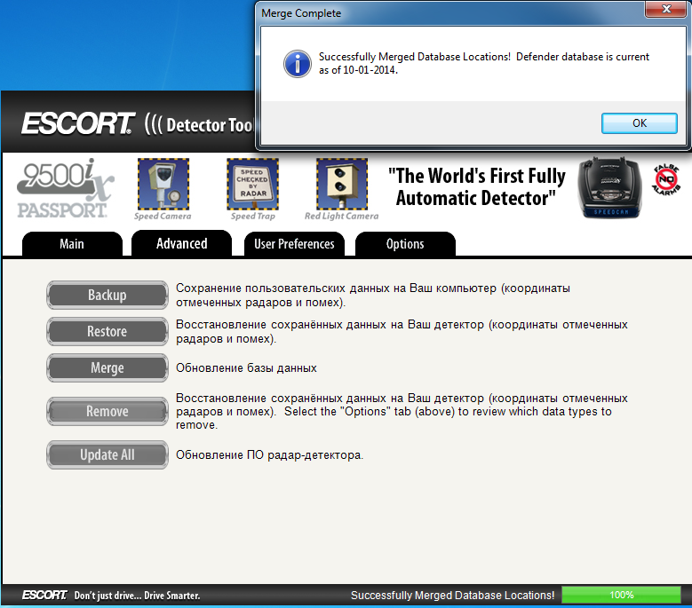Viewport: 692px width, 608px height.
Task: Open the User Preferences tab
Action: 294,244
